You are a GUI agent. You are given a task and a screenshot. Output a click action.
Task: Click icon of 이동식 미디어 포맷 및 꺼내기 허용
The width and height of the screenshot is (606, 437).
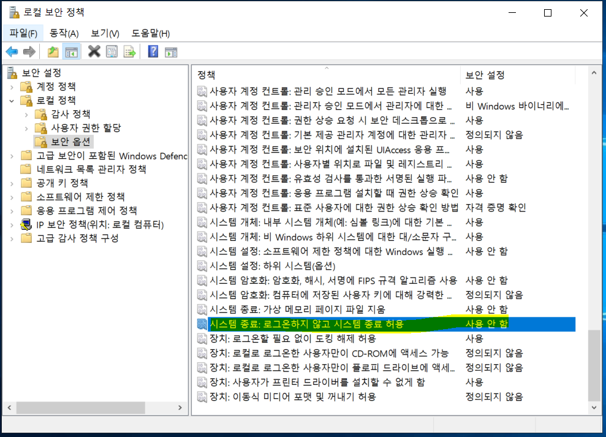coord(202,397)
